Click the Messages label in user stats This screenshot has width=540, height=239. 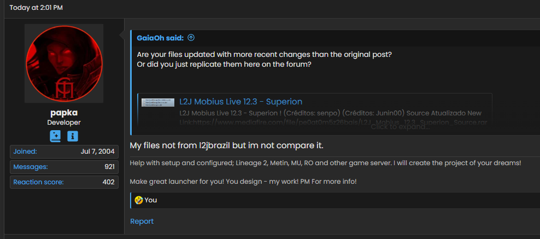(31, 167)
